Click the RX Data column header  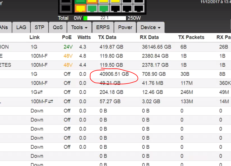(149, 37)
